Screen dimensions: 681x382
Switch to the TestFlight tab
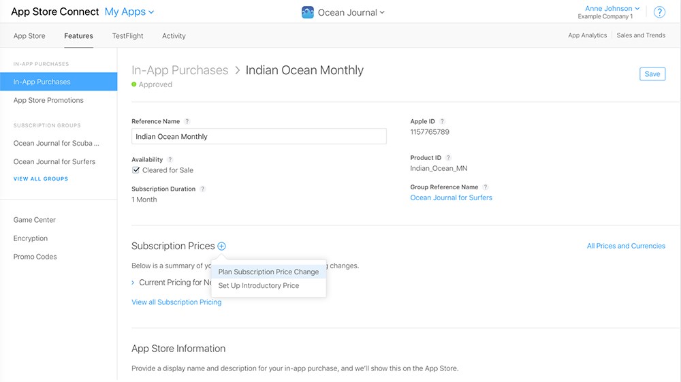click(x=128, y=36)
